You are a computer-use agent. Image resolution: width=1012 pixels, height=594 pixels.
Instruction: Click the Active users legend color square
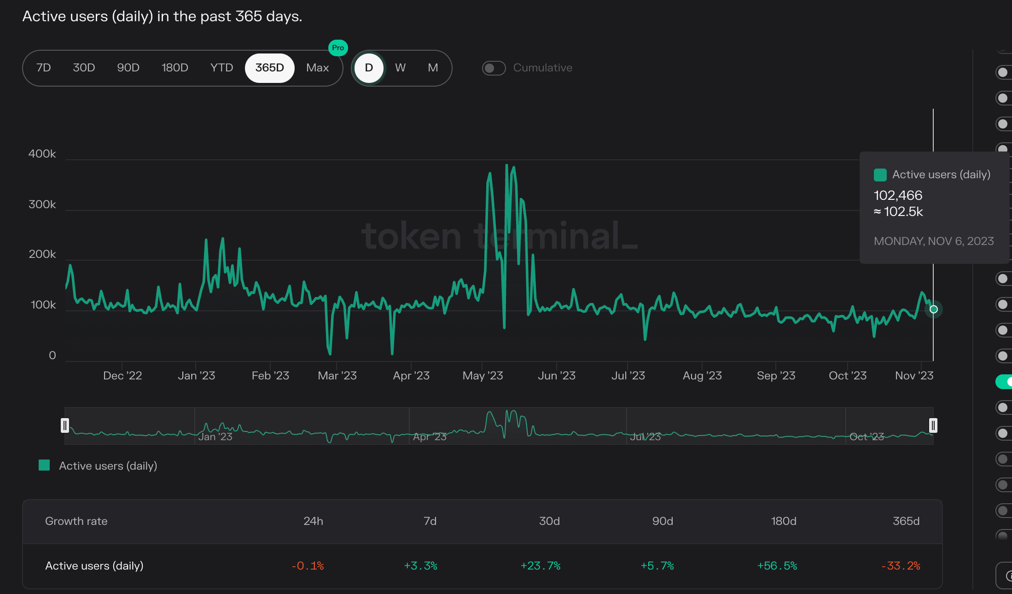(45, 465)
